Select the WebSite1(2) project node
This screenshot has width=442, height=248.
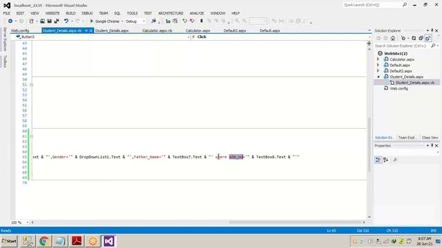[396, 54]
